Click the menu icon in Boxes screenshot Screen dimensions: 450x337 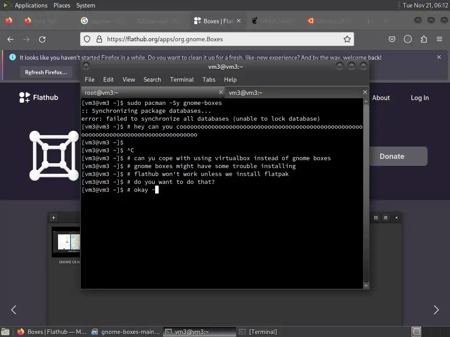point(385,218)
